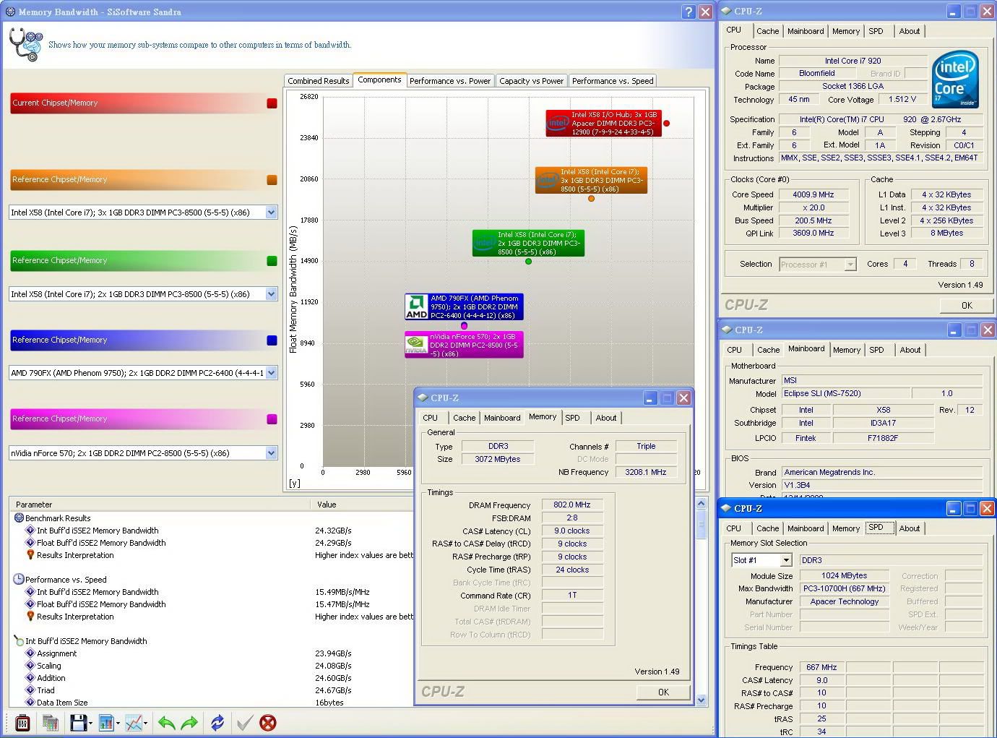Open the green reference dropdown, 2x 1GB DDR3 X58
The width and height of the screenshot is (997, 738).
(x=272, y=294)
